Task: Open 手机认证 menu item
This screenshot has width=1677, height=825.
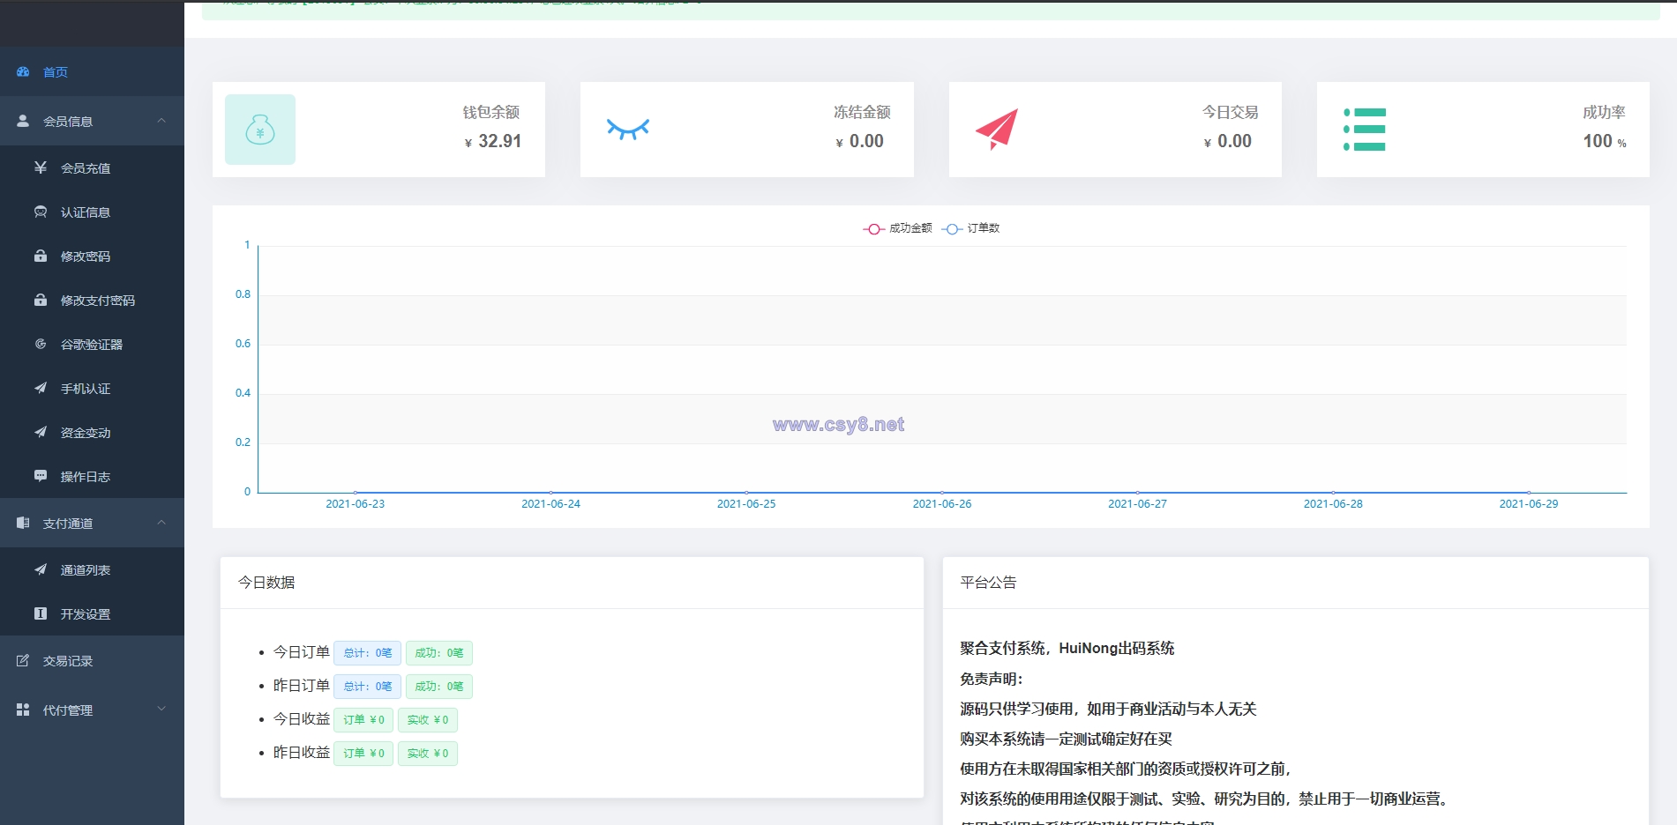Action: tap(92, 388)
